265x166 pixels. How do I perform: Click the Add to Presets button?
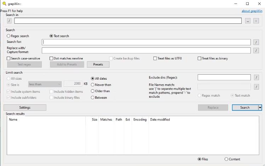coord(67,64)
